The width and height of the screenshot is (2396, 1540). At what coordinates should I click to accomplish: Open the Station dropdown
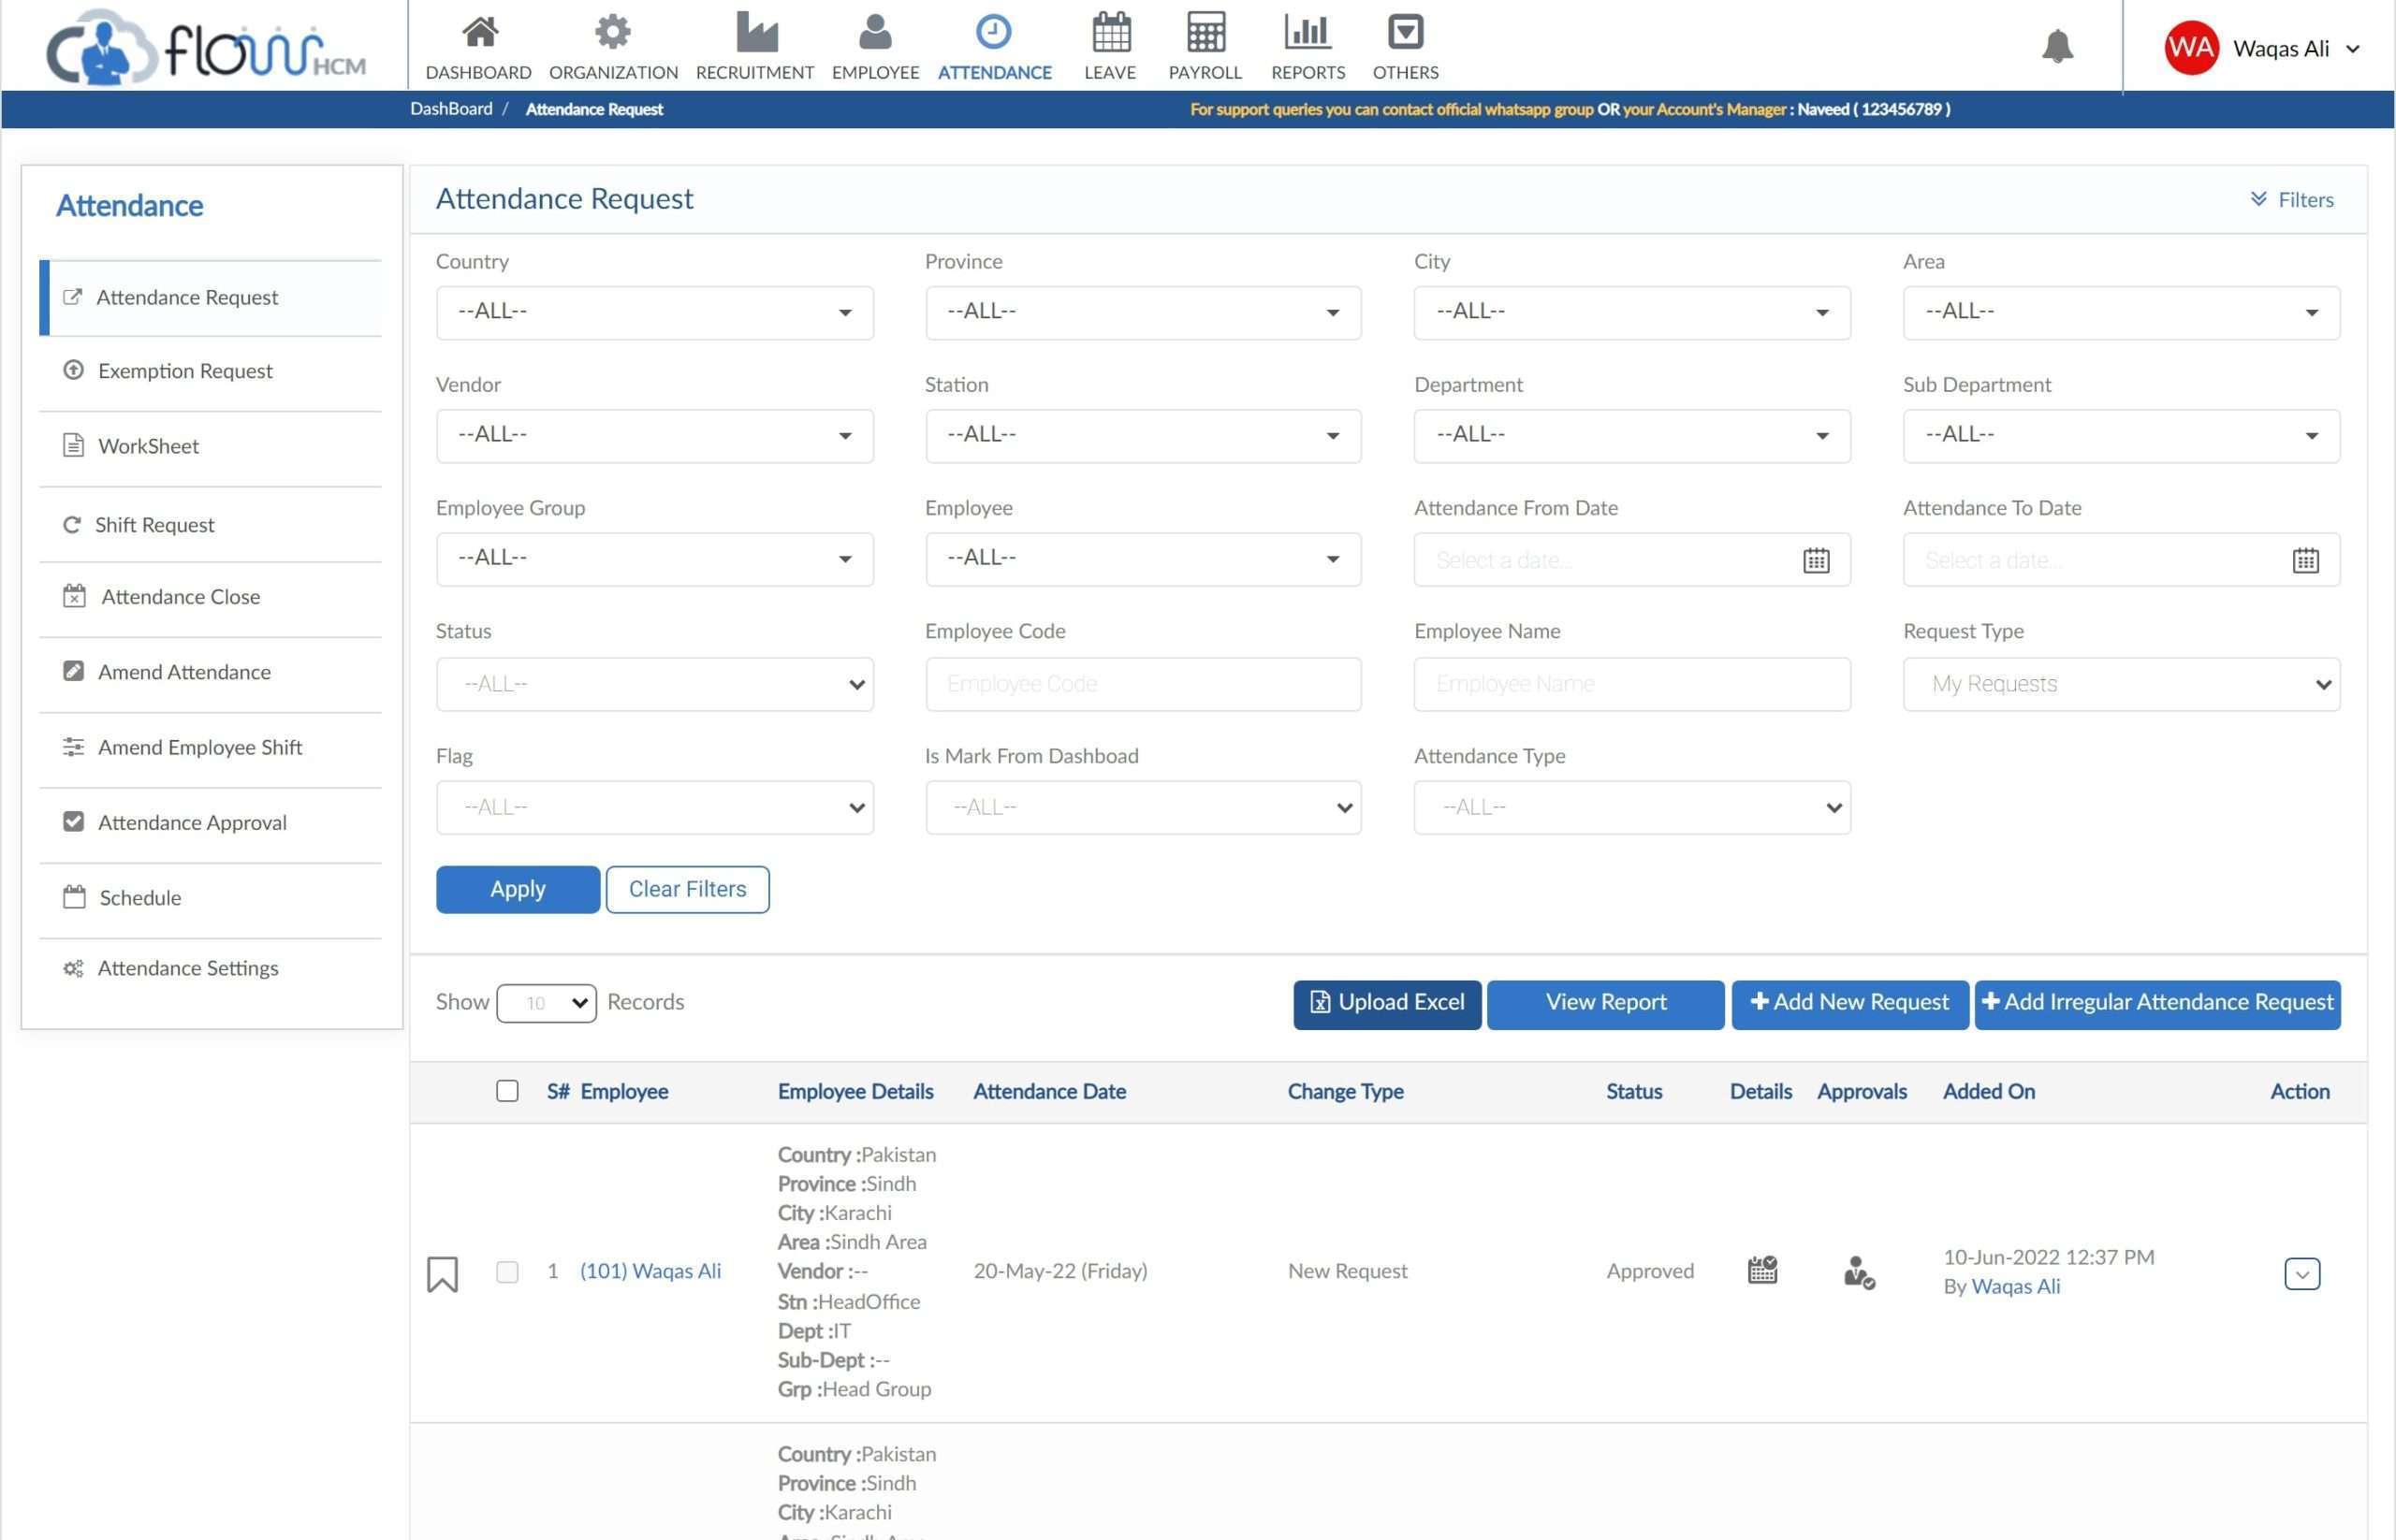(1143, 435)
